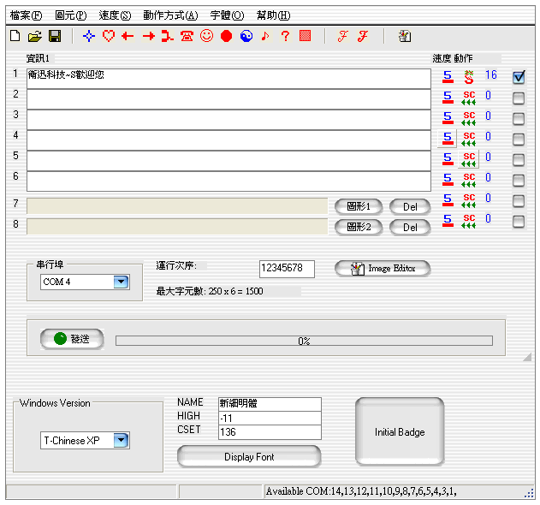Click the 發送 send button

[x=72, y=339]
